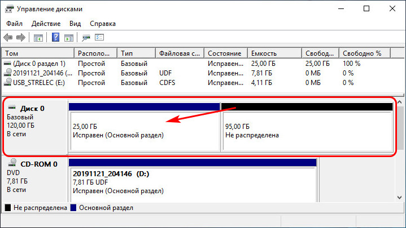
Task: Show/hide console tree toolbar icon
Action: [38, 38]
